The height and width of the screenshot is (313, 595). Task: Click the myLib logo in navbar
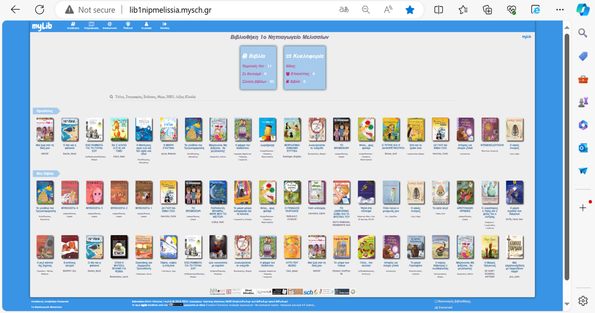point(42,26)
